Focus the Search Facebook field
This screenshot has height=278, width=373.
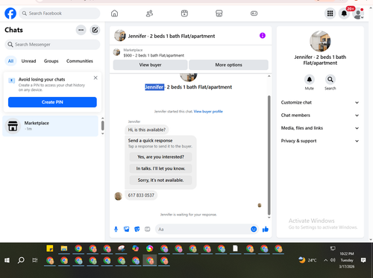pyautogui.click(x=60, y=13)
